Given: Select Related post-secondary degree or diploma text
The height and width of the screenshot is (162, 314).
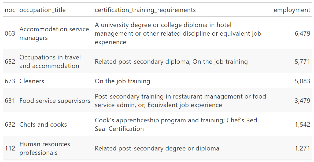Looking at the screenshot, I should click(157, 148).
